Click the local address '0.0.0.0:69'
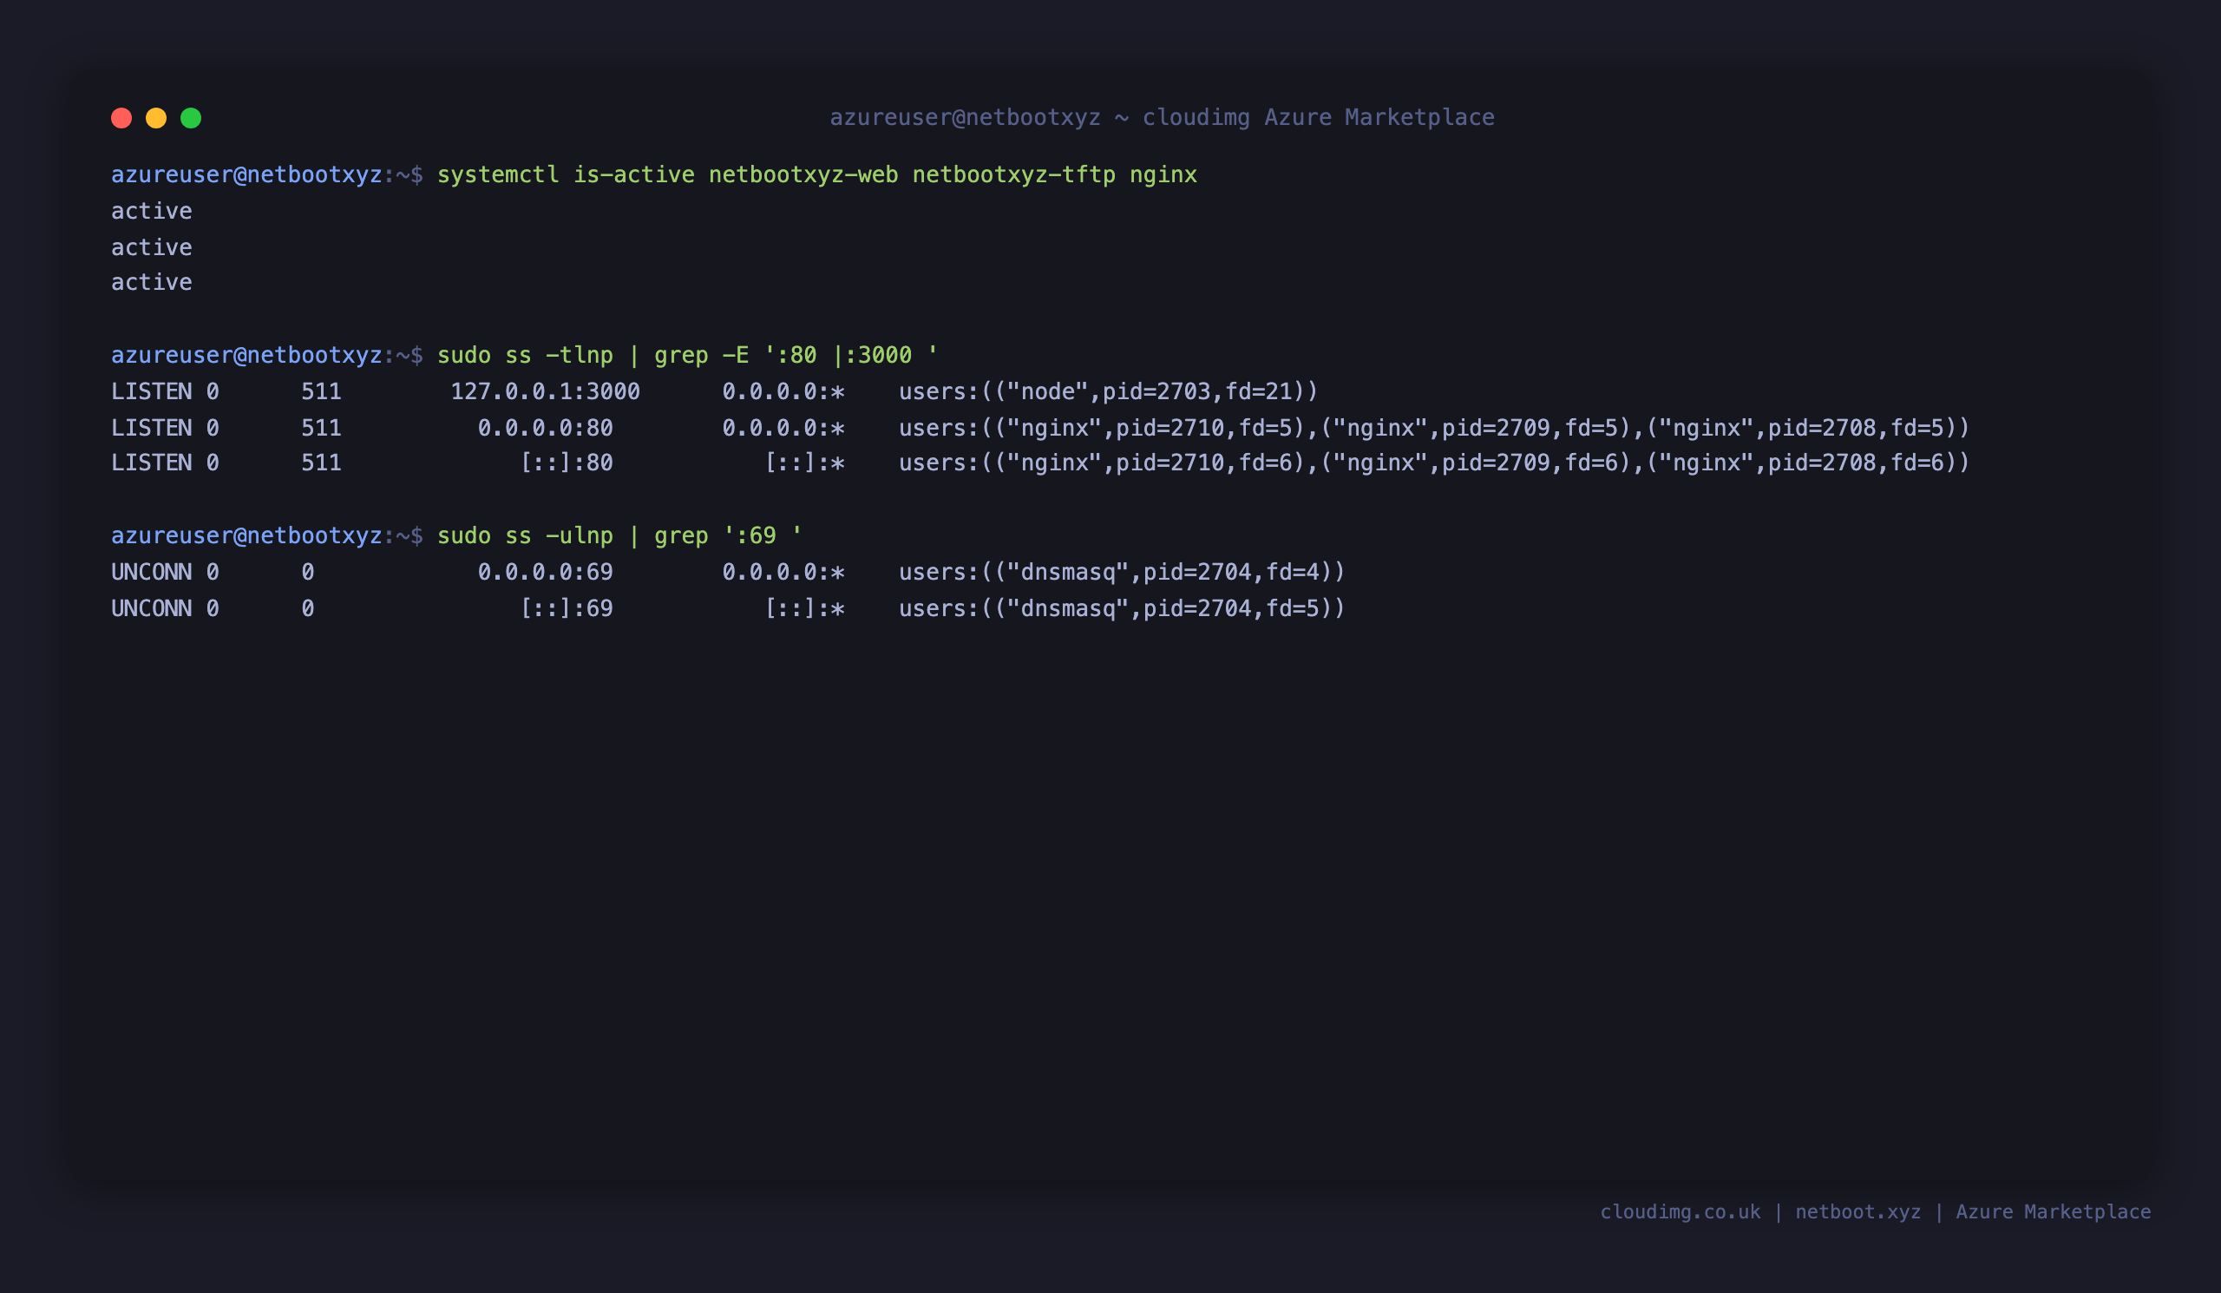The height and width of the screenshot is (1293, 2221). (546, 572)
